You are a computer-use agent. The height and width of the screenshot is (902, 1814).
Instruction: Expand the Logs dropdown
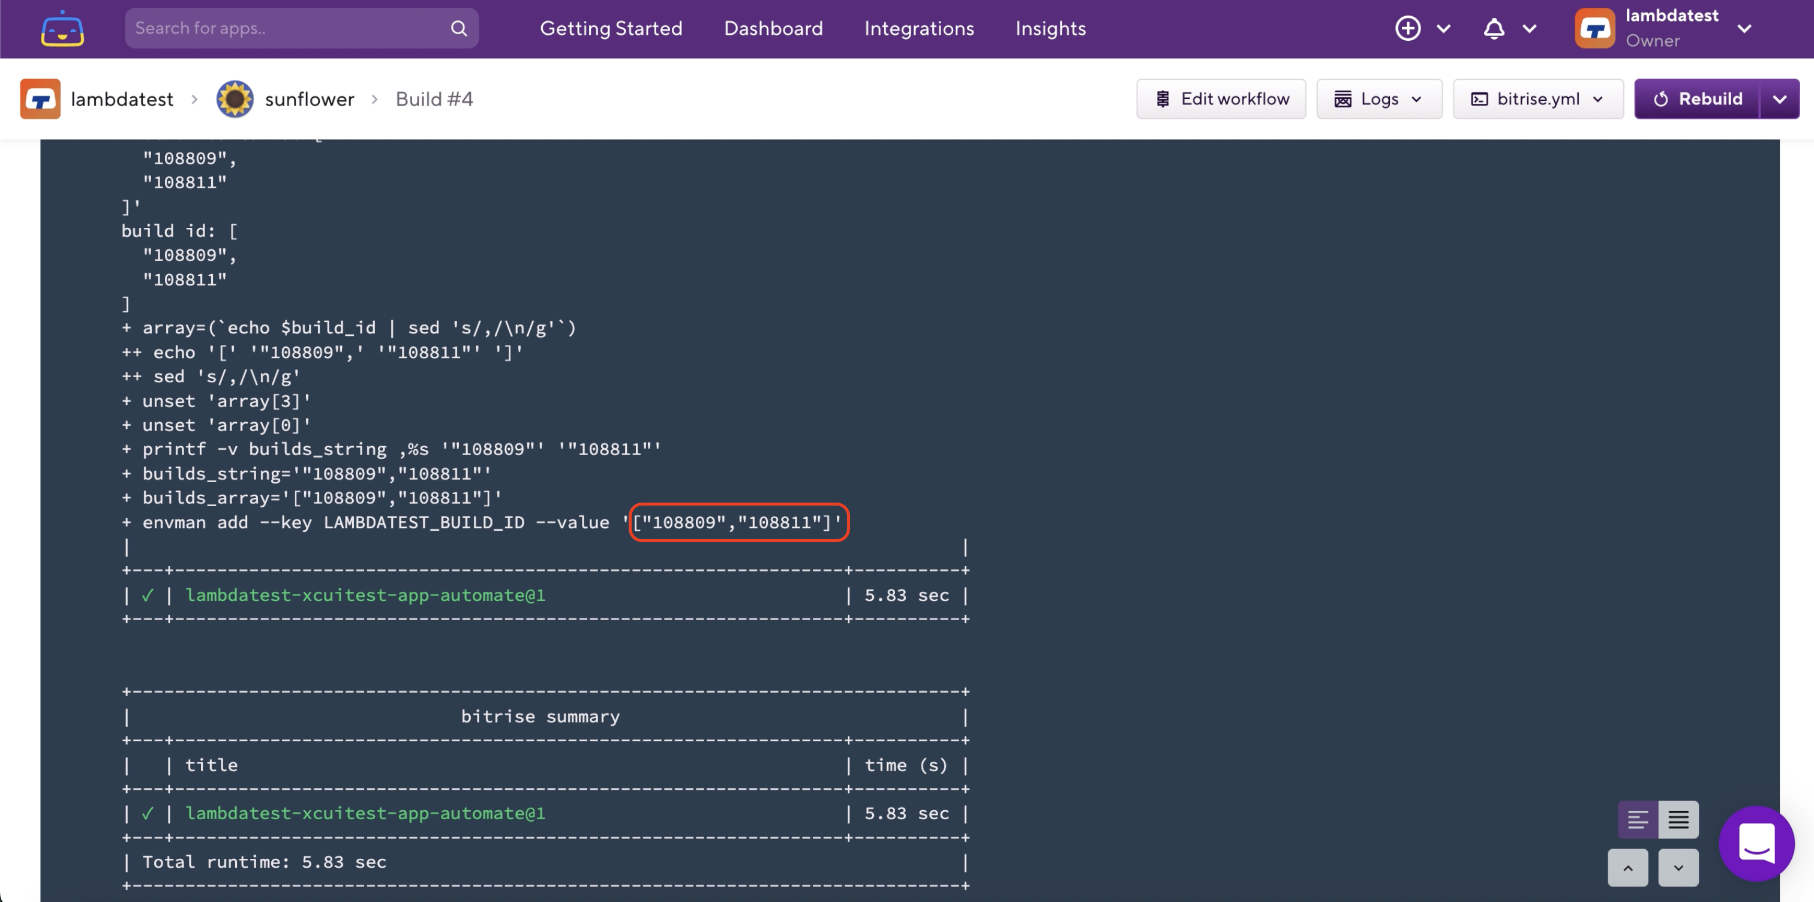tap(1379, 100)
